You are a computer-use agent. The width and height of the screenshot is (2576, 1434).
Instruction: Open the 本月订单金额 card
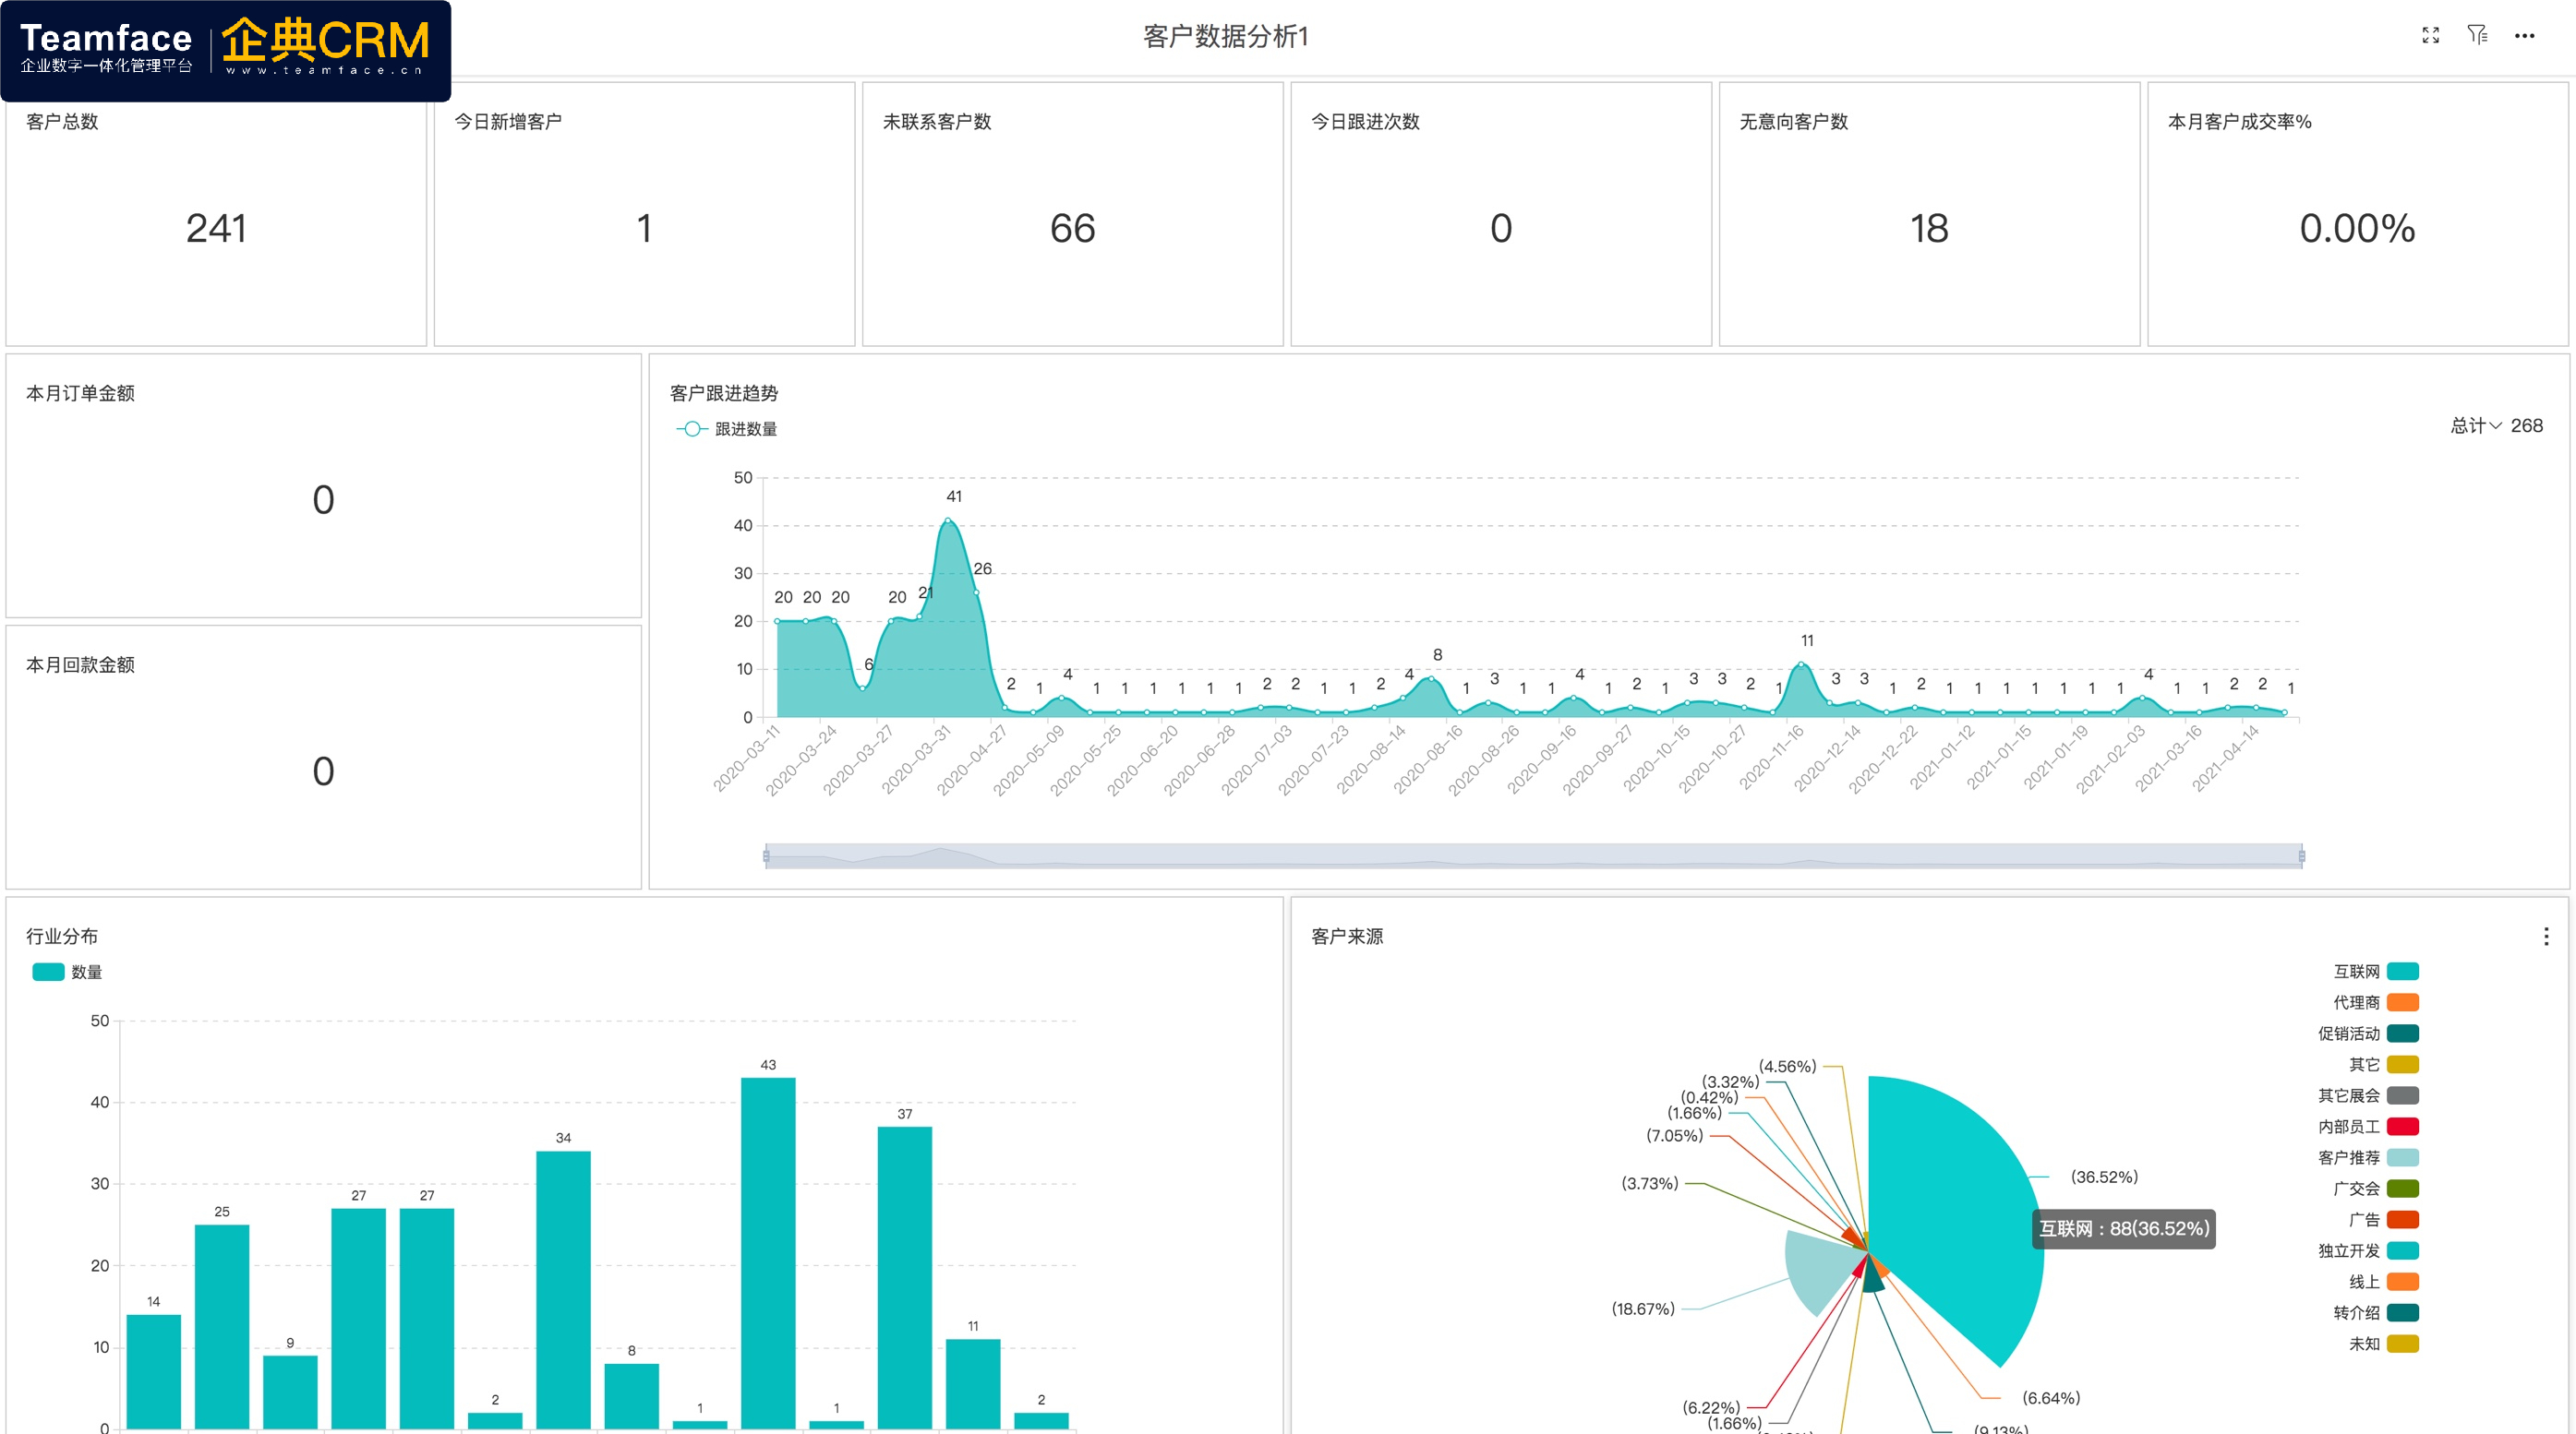pyautogui.click(x=323, y=485)
